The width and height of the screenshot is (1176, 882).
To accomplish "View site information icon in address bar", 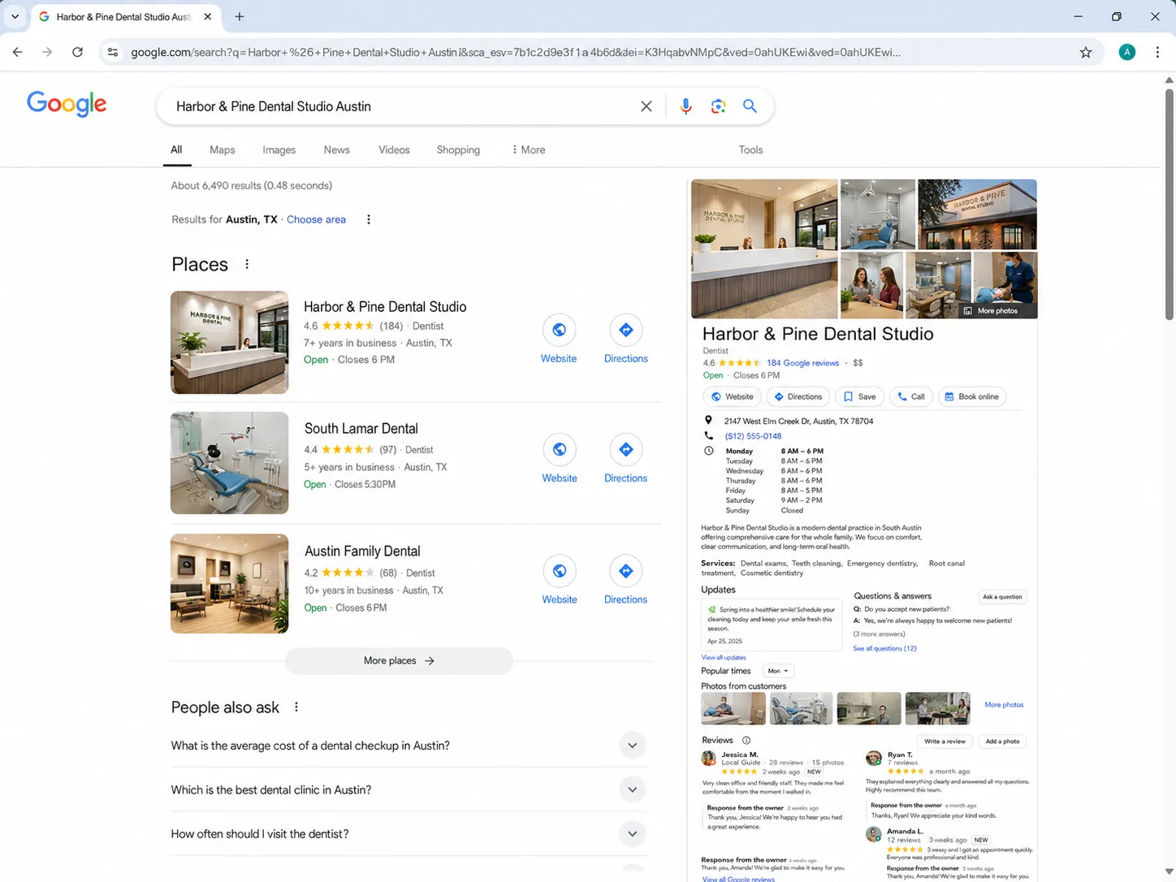I will point(113,52).
